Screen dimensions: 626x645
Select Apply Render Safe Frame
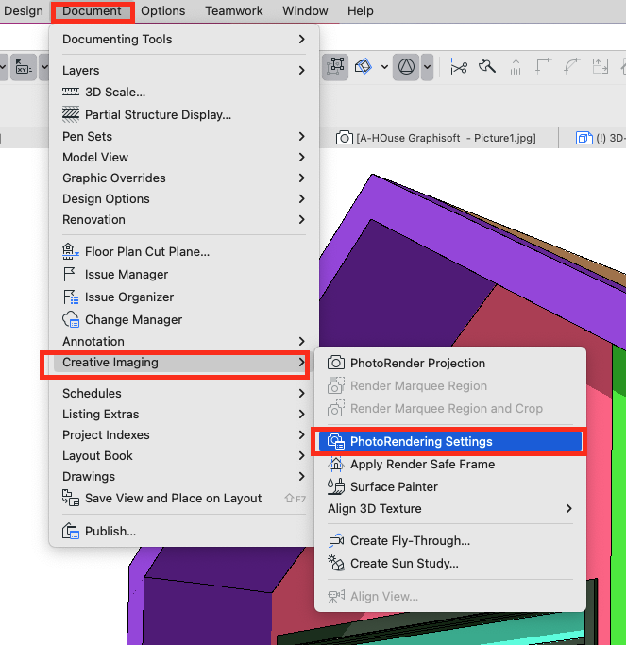450,464
